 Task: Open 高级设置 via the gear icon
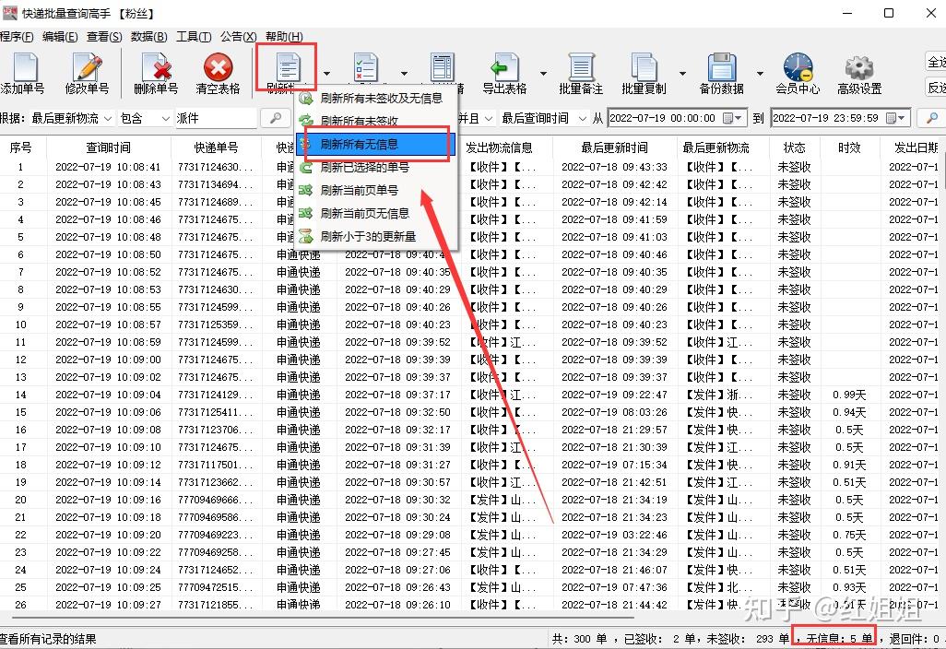[859, 69]
